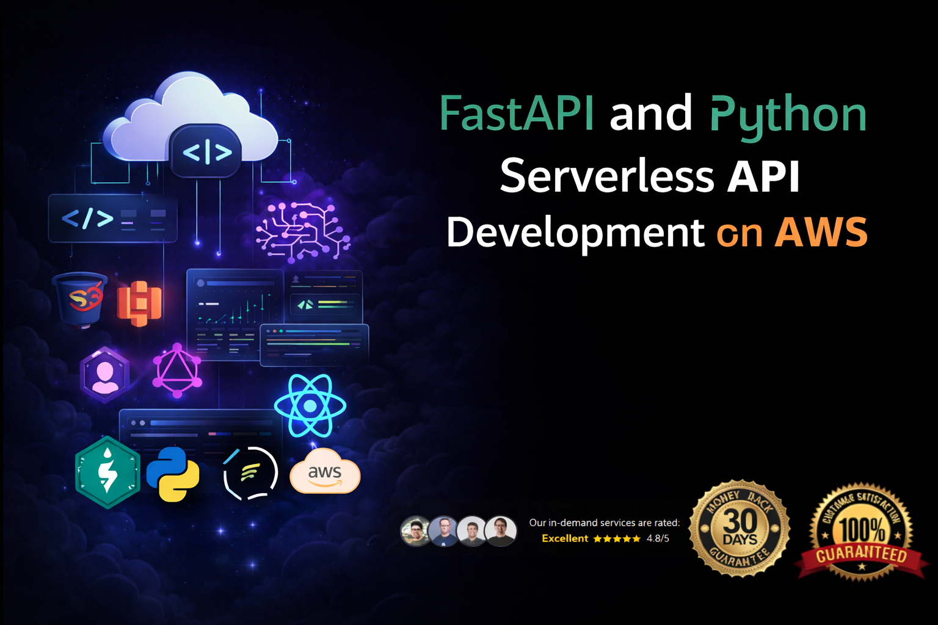Click the yellow Excellent rating label
938x625 pixels.
click(x=564, y=538)
